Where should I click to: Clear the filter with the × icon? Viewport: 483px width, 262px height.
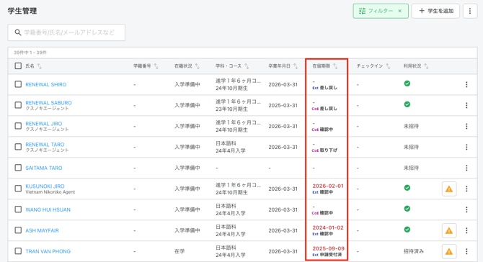400,11
